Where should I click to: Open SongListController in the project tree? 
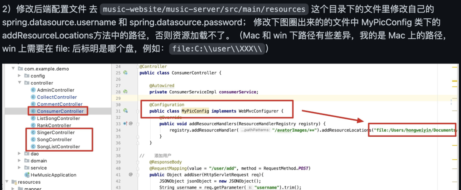tap(58, 147)
